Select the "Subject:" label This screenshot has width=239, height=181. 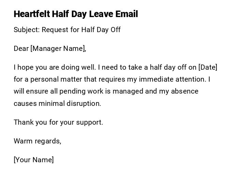[x=27, y=30]
